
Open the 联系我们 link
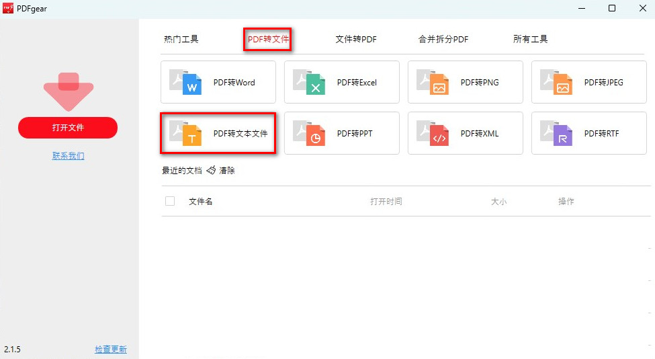68,156
